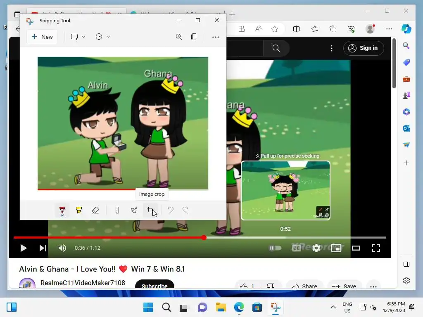Copy the snip using the Copy icon
The height and width of the screenshot is (317, 423).
tap(194, 37)
